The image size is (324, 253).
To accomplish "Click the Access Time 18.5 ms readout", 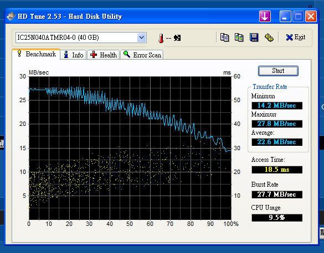I will point(277,170).
